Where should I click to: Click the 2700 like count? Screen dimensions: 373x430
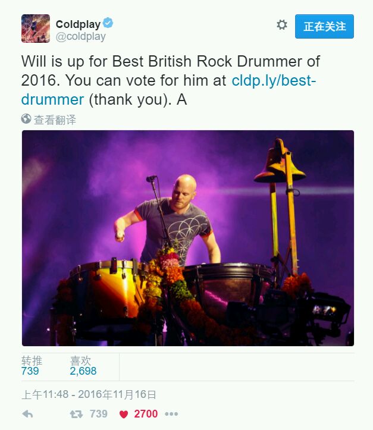146,414
